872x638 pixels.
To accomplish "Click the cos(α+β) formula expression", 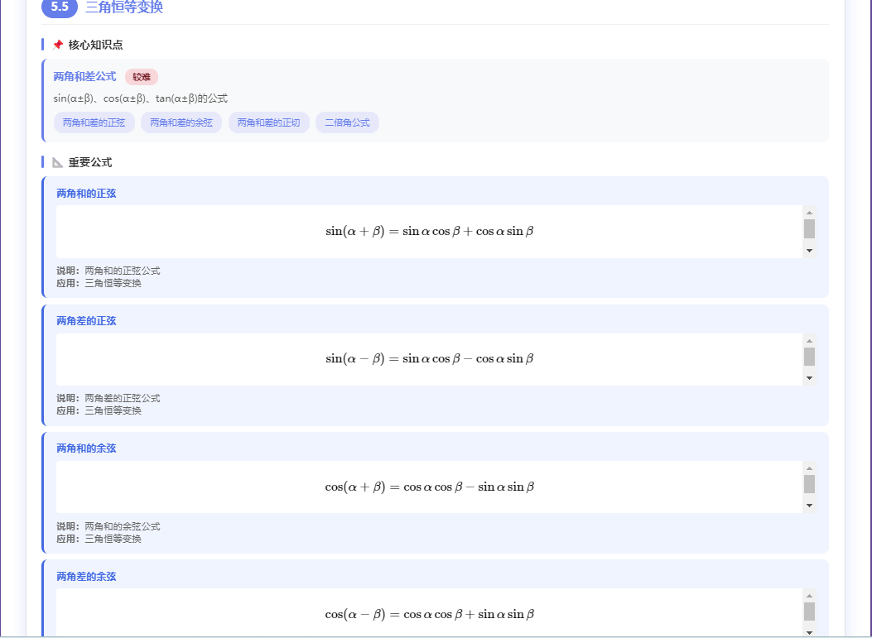I will click(429, 487).
